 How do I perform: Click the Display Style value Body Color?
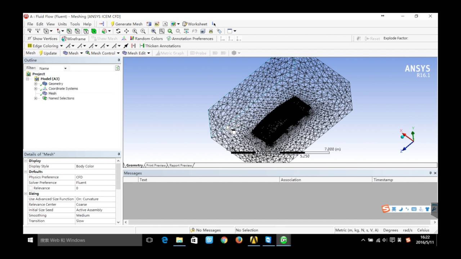[95, 166]
